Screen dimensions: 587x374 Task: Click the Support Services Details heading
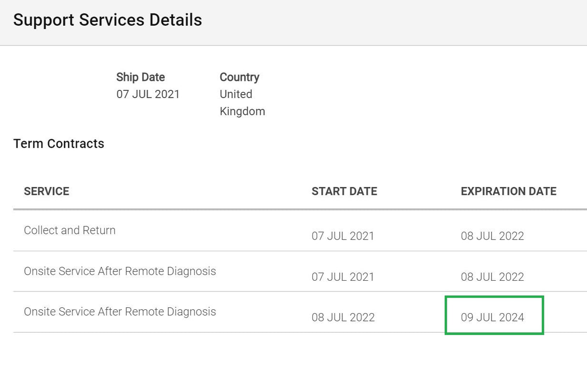pos(107,20)
